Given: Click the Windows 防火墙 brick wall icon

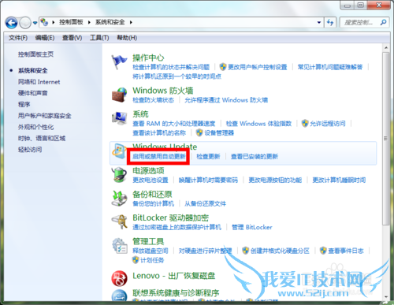Looking at the screenshot, I should 119,95.
